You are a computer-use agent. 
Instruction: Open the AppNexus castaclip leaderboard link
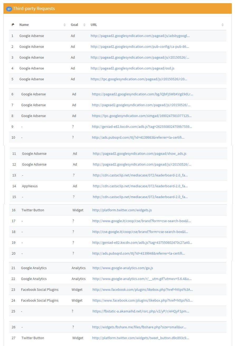(x=140, y=186)
